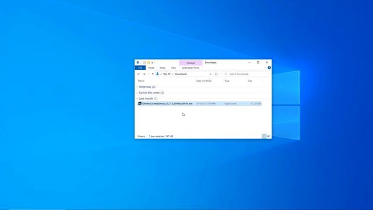Viewport: 373px width, 210px height.
Task: Click 'Downloads' in the address path
Action: [181, 74]
